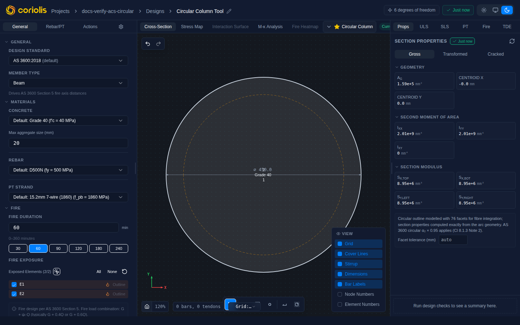Open PT Strand 15.2mm dropdown
The image size is (520, 325).
click(68, 197)
